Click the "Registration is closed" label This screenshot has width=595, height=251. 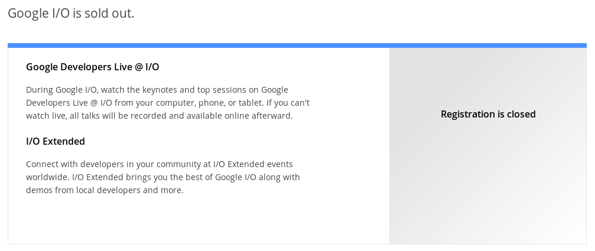click(x=488, y=114)
